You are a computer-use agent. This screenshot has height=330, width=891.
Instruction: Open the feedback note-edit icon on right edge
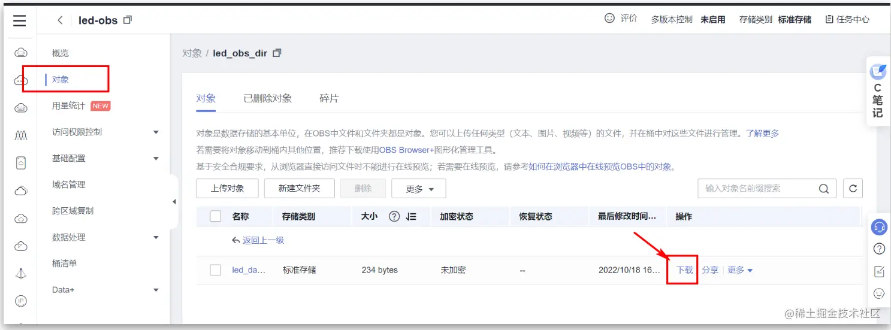(x=879, y=271)
